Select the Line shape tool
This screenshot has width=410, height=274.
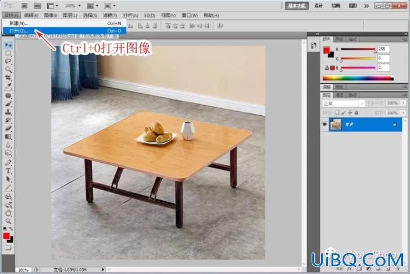tap(8, 187)
